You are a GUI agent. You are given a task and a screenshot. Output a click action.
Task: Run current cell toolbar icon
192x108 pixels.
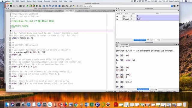(x=31, y=6)
